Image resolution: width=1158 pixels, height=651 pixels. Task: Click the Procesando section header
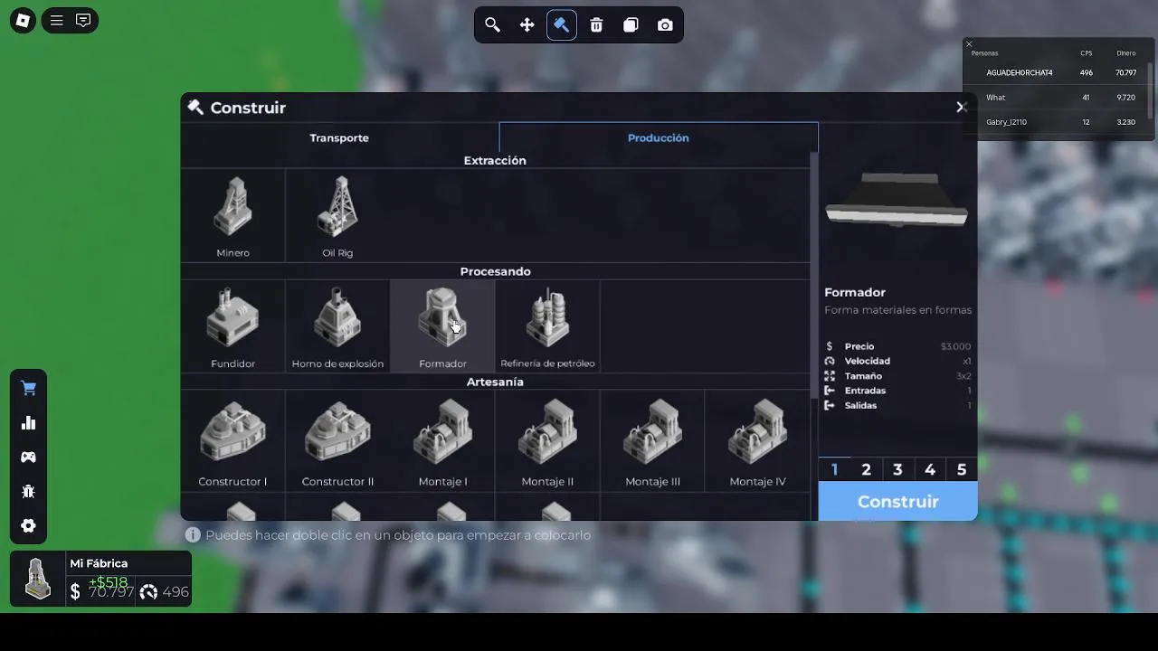[x=495, y=271]
